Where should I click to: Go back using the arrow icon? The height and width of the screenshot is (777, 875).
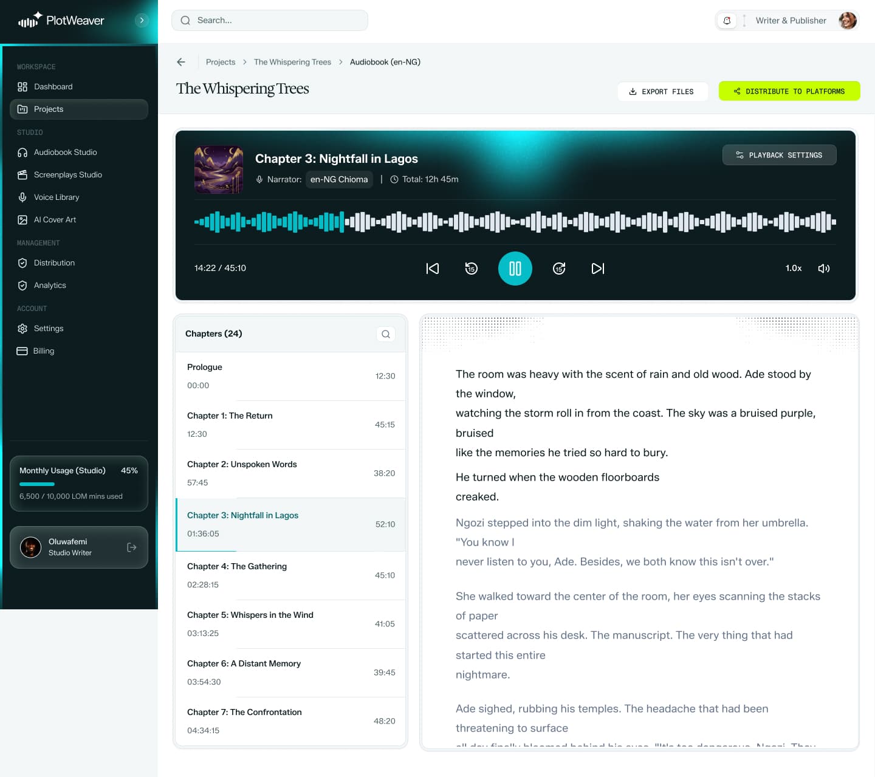coord(181,62)
